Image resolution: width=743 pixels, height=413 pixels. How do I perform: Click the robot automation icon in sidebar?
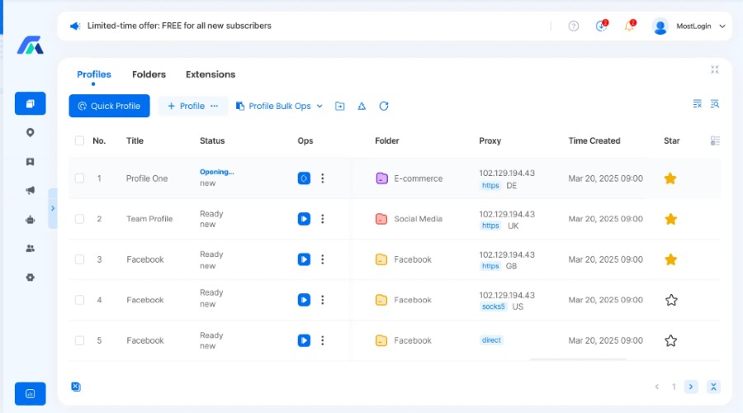point(31,220)
